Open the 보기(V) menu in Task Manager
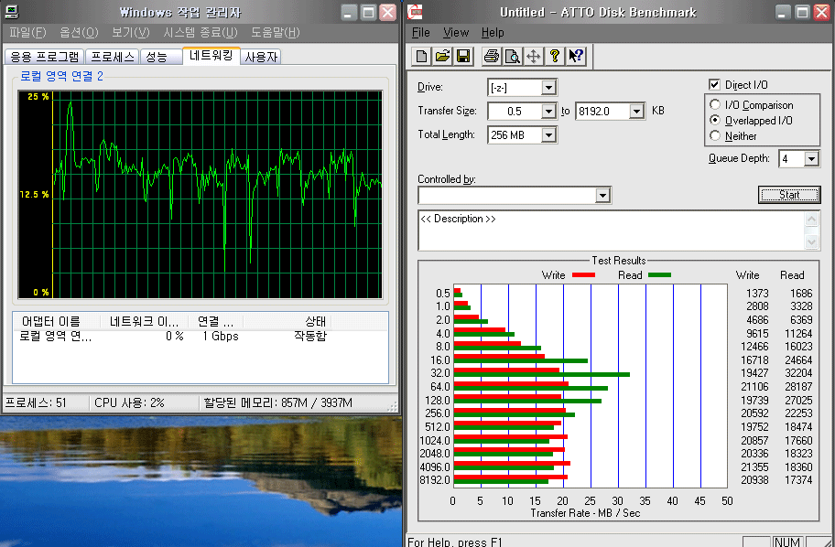Viewport: 835px width, 547px height. point(130,32)
